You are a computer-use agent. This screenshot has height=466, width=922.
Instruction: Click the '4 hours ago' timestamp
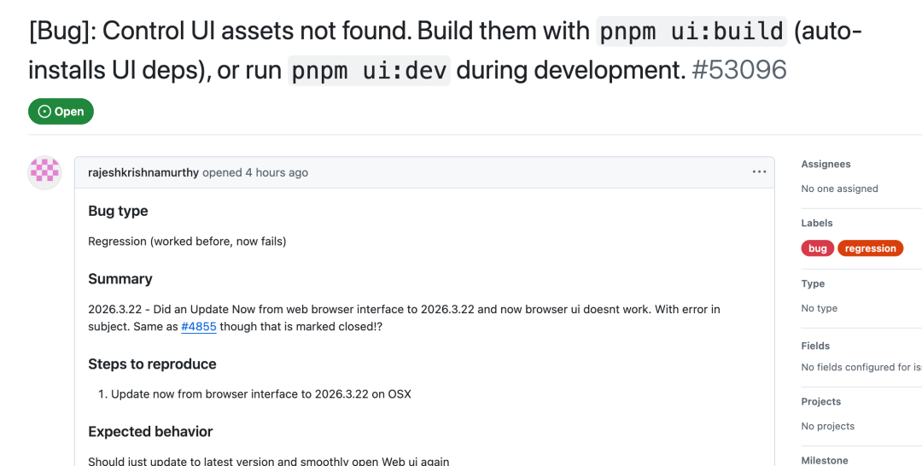277,172
